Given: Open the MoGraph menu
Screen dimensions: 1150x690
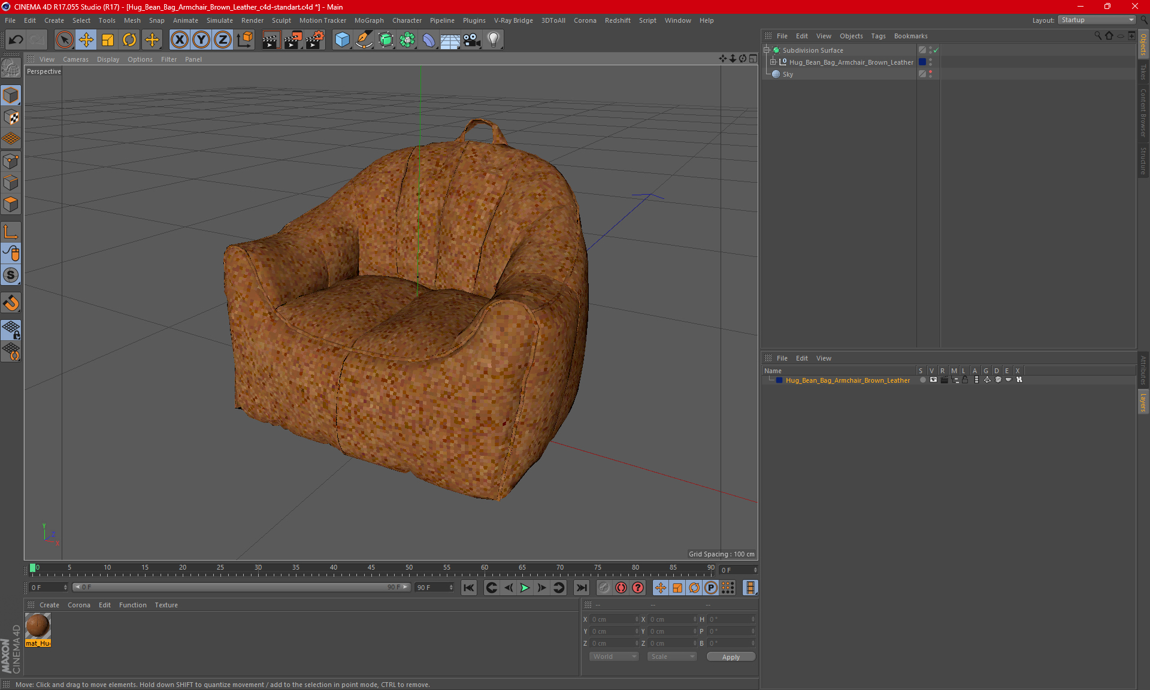Looking at the screenshot, I should click(369, 20).
